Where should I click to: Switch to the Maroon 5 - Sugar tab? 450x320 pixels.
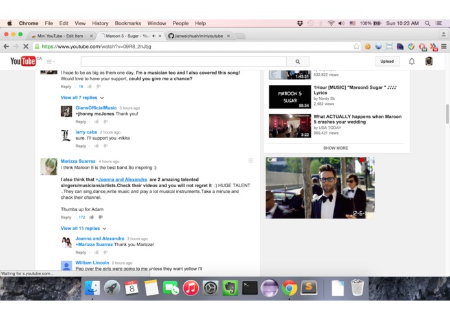tap(127, 36)
